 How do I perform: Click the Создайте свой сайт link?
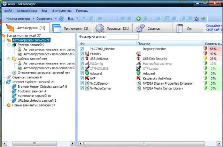[x=214, y=28]
